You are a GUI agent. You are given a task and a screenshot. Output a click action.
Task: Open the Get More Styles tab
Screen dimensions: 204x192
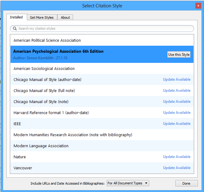pos(42,17)
